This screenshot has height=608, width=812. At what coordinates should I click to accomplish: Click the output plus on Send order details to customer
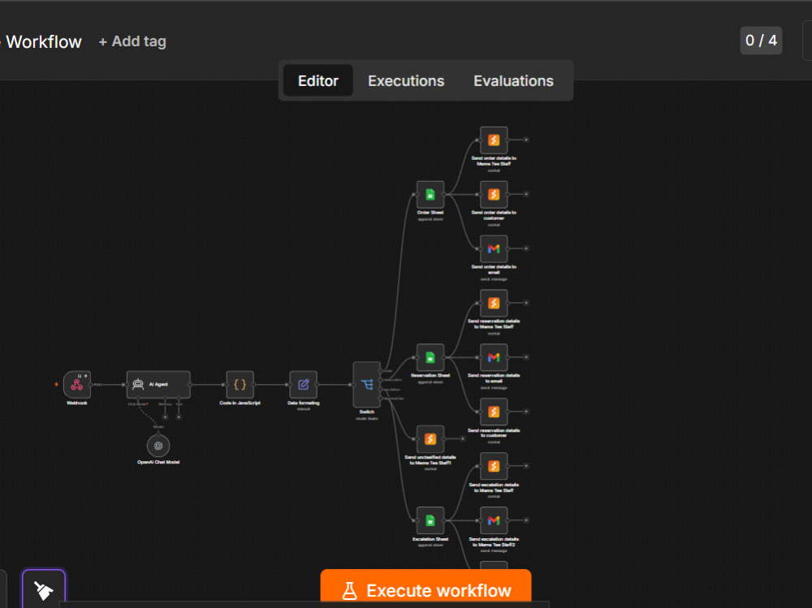click(x=526, y=194)
